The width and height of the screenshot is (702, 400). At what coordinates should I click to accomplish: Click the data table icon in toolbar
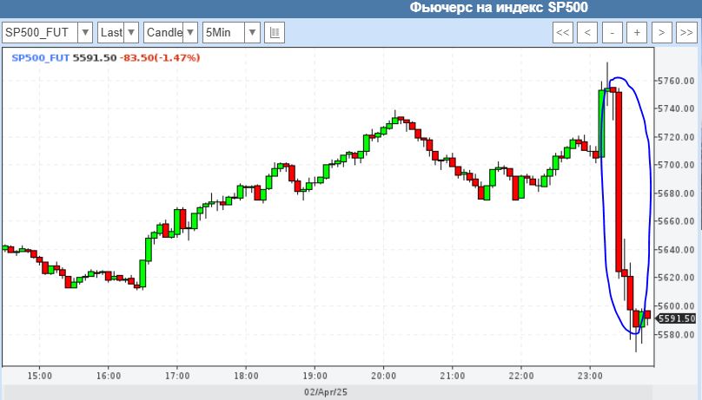point(275,33)
